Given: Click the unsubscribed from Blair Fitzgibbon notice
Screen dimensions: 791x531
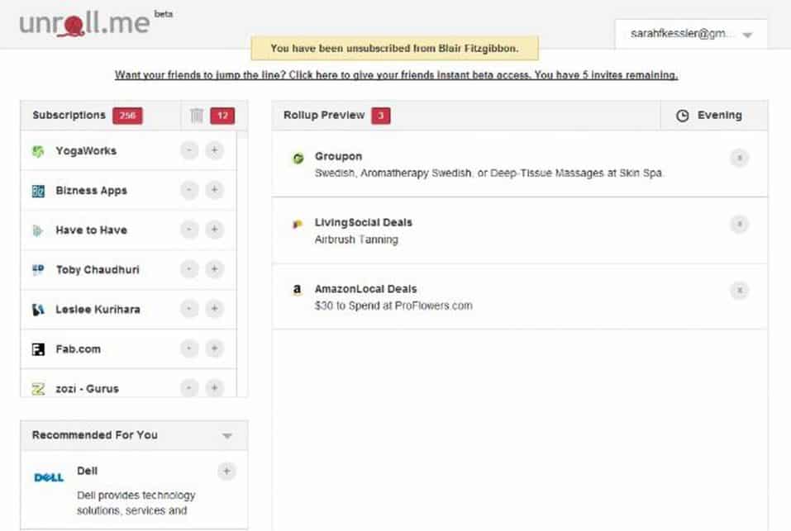Looking at the screenshot, I should click(x=394, y=49).
